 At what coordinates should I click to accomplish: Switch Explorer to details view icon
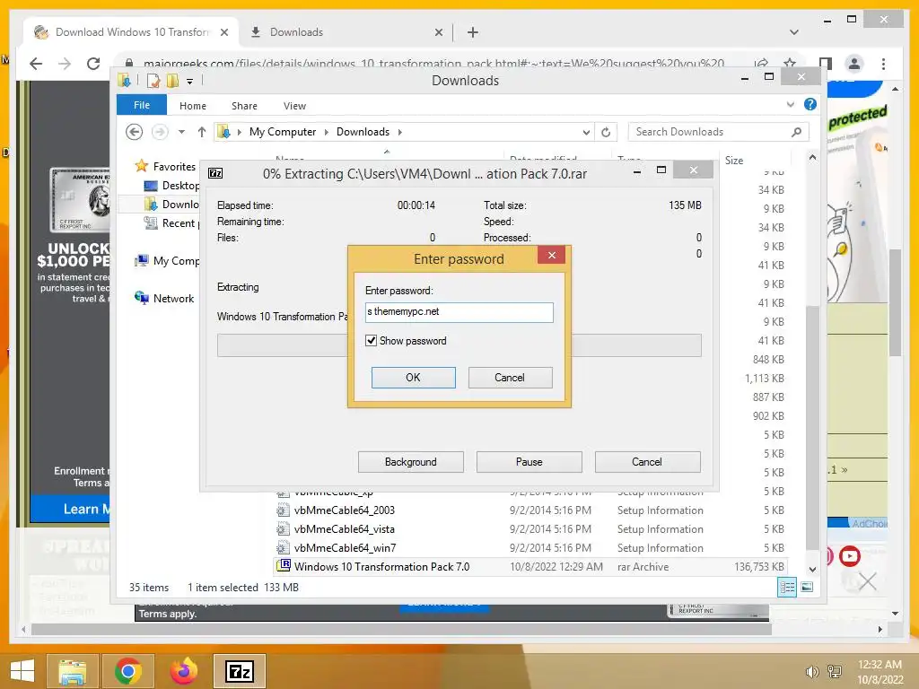(787, 587)
